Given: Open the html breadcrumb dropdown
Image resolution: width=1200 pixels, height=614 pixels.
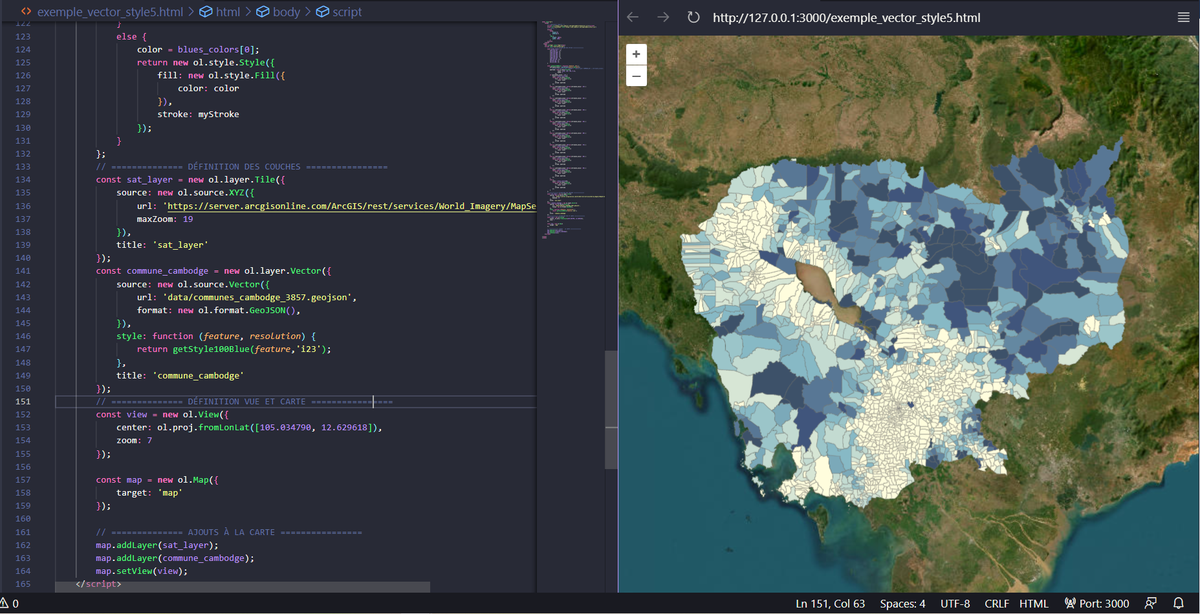Looking at the screenshot, I should point(226,11).
